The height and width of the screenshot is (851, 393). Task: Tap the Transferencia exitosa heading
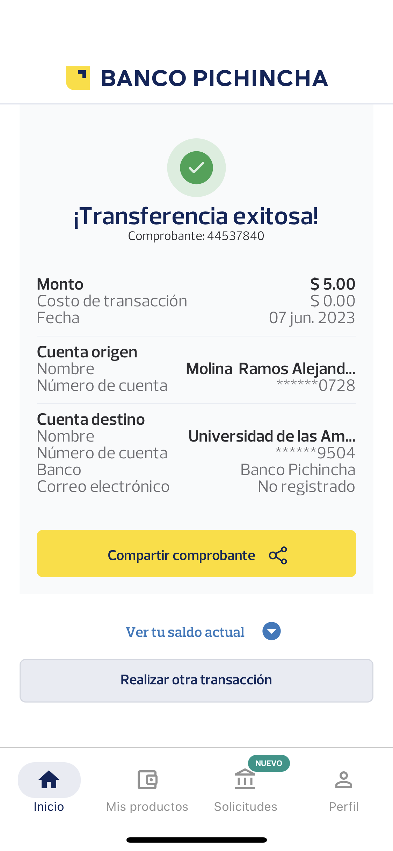click(x=196, y=216)
